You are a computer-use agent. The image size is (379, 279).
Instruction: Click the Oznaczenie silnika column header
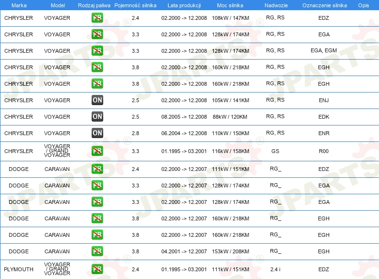pyautogui.click(x=323, y=5)
